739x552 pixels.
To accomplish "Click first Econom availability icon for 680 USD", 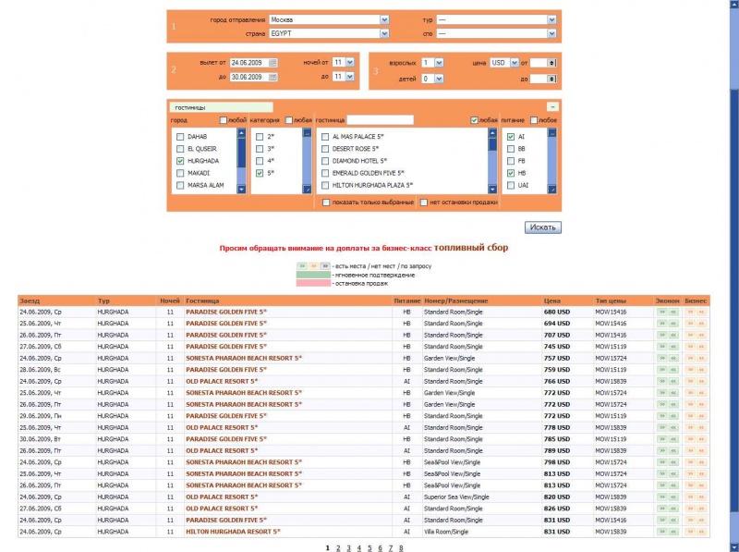I will pyautogui.click(x=661, y=313).
